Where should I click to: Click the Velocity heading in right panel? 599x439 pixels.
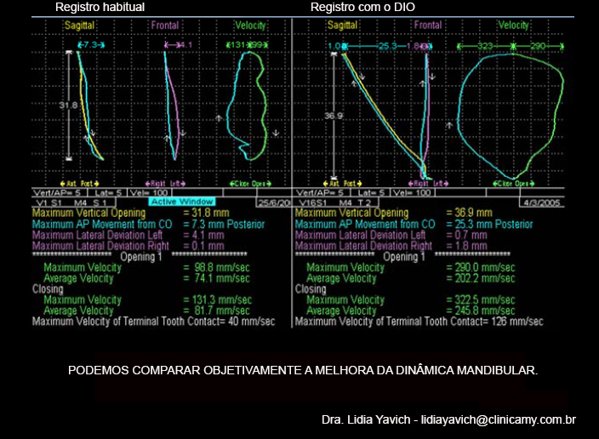pyautogui.click(x=513, y=26)
